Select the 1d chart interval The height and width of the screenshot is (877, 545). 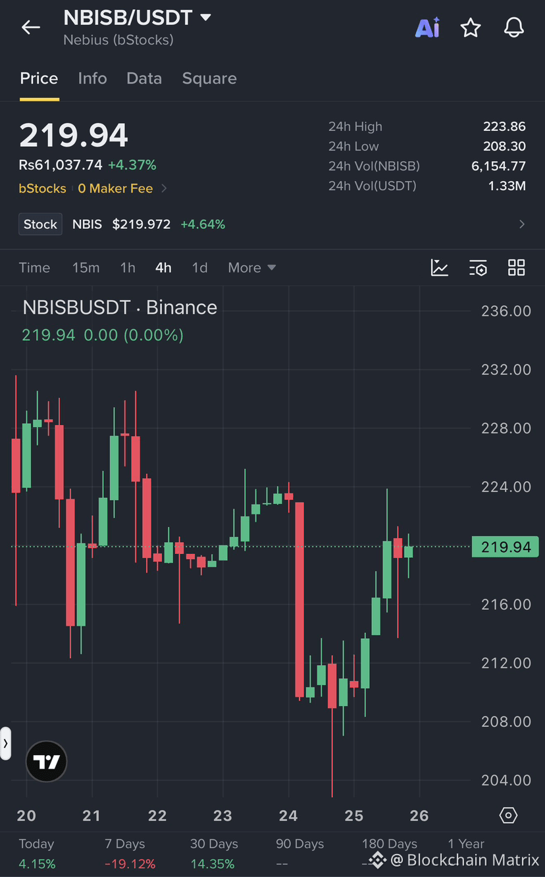point(199,268)
